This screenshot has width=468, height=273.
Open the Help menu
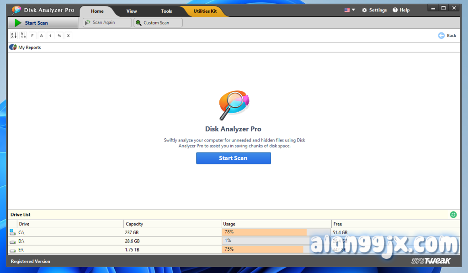click(x=401, y=10)
